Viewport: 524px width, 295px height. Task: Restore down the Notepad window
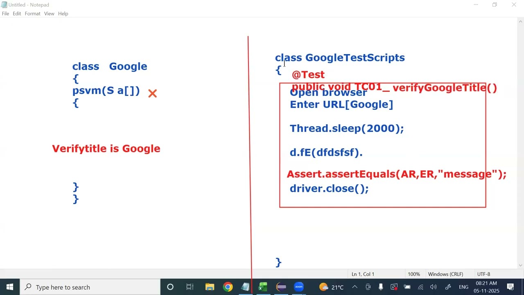tap(495, 5)
